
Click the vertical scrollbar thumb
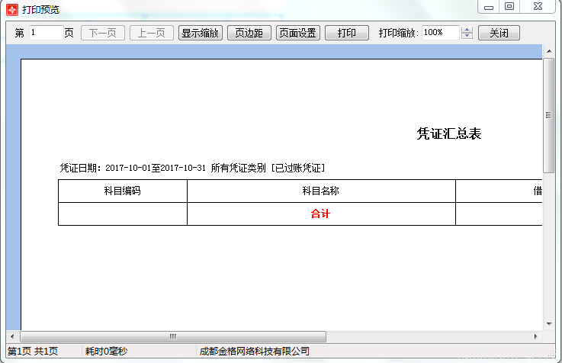(x=548, y=114)
